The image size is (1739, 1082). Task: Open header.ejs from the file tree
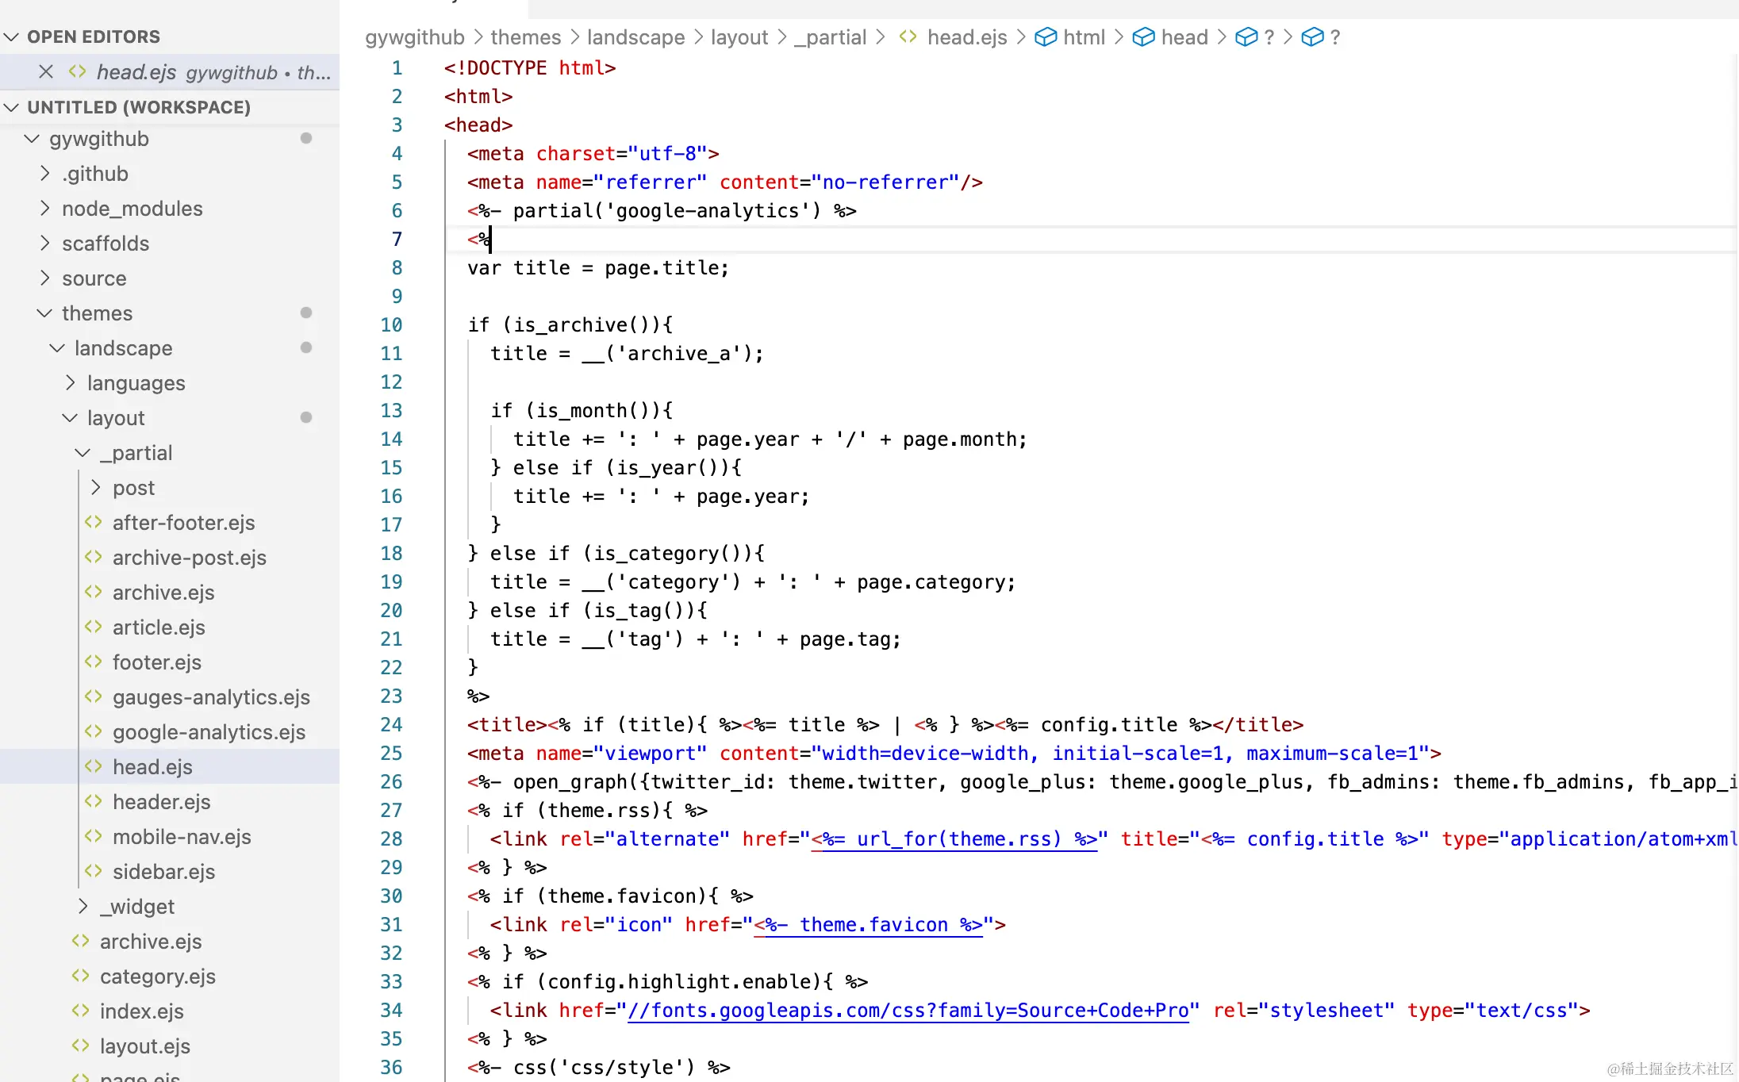coord(161,801)
